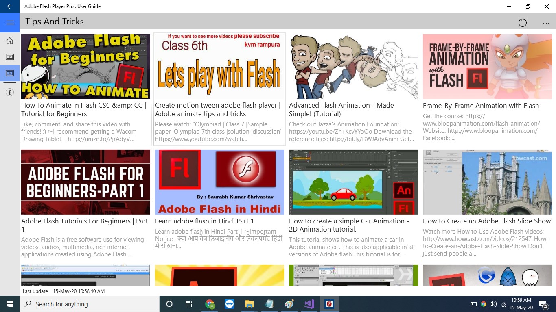Open the notepad-style app on the taskbar
This screenshot has height=312, width=556.
(269, 304)
